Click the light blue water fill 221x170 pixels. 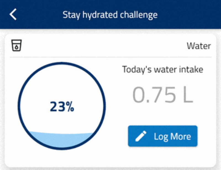click(x=61, y=140)
